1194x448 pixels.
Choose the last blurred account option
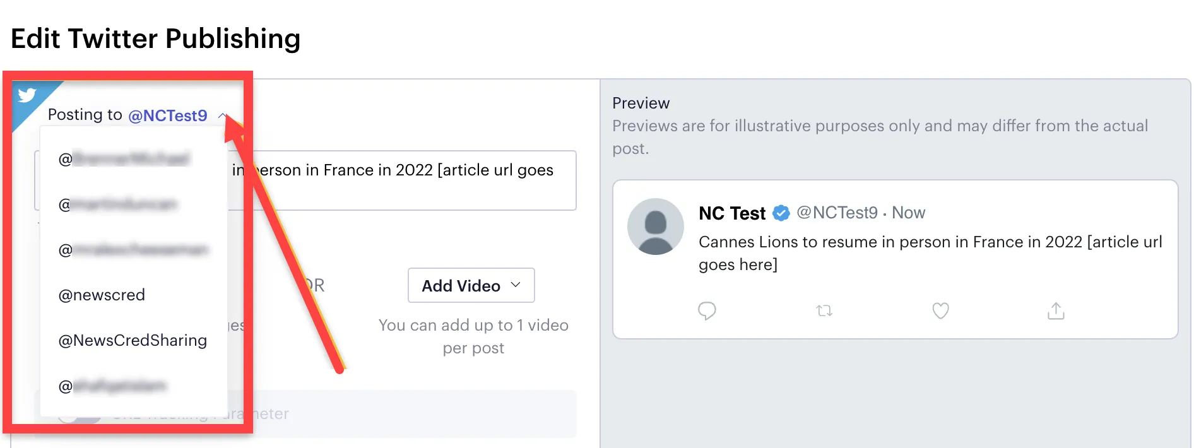(112, 386)
